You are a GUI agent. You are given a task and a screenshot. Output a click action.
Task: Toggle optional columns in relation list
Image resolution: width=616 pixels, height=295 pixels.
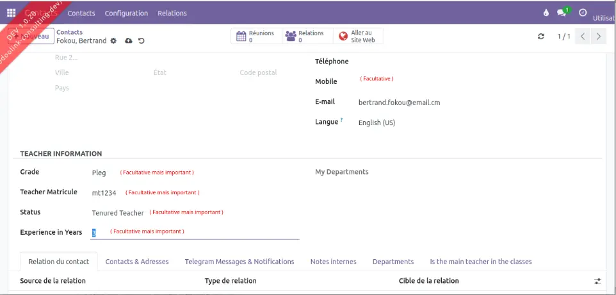pyautogui.click(x=597, y=281)
